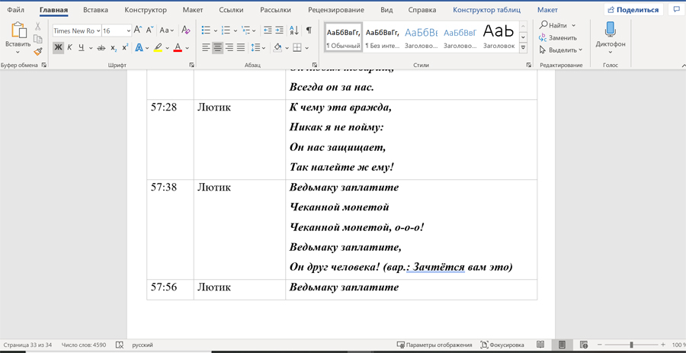Viewport: 686px width, 353px height.
Task: Click the multilevel list icon
Action: click(246, 30)
